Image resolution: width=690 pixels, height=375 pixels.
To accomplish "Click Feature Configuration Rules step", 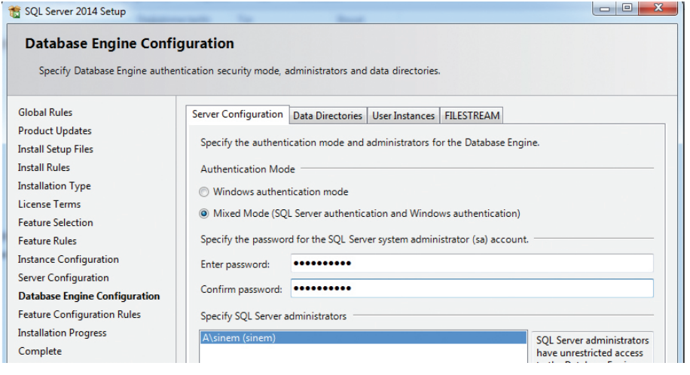I will pos(79,315).
